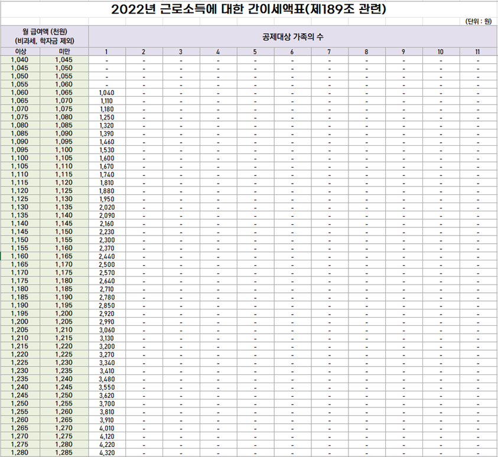Select the 월 급여액 (천원) header cell
498x457 pixels.
45,37
